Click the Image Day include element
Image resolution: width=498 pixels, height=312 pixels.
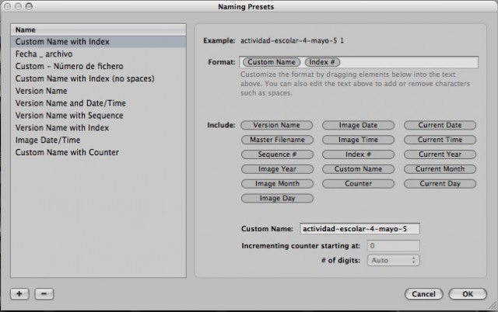pos(277,198)
